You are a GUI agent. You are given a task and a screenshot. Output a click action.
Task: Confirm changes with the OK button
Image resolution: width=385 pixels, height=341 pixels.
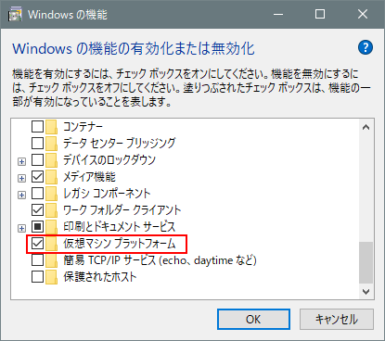pyautogui.click(x=253, y=319)
